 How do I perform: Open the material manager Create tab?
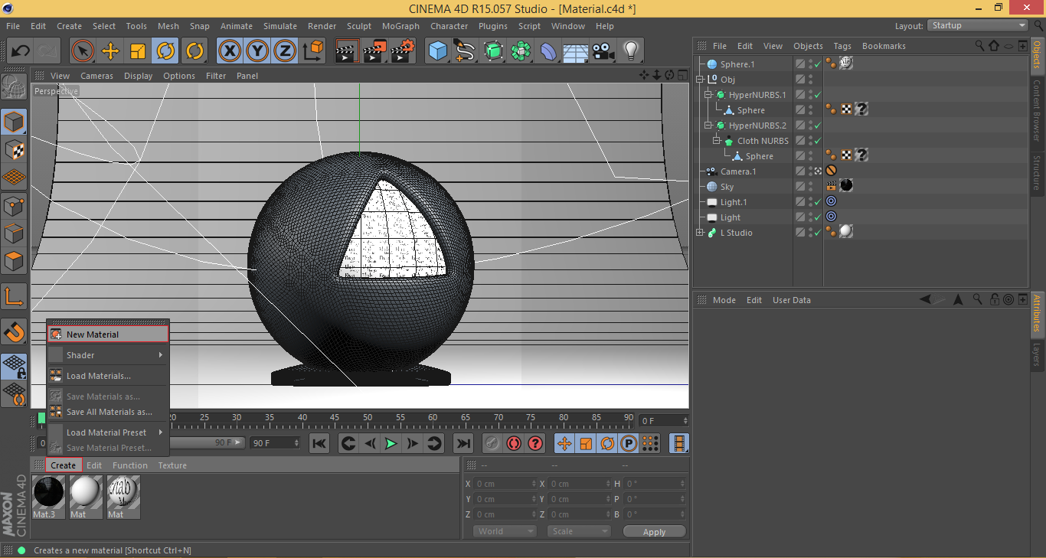coord(63,465)
